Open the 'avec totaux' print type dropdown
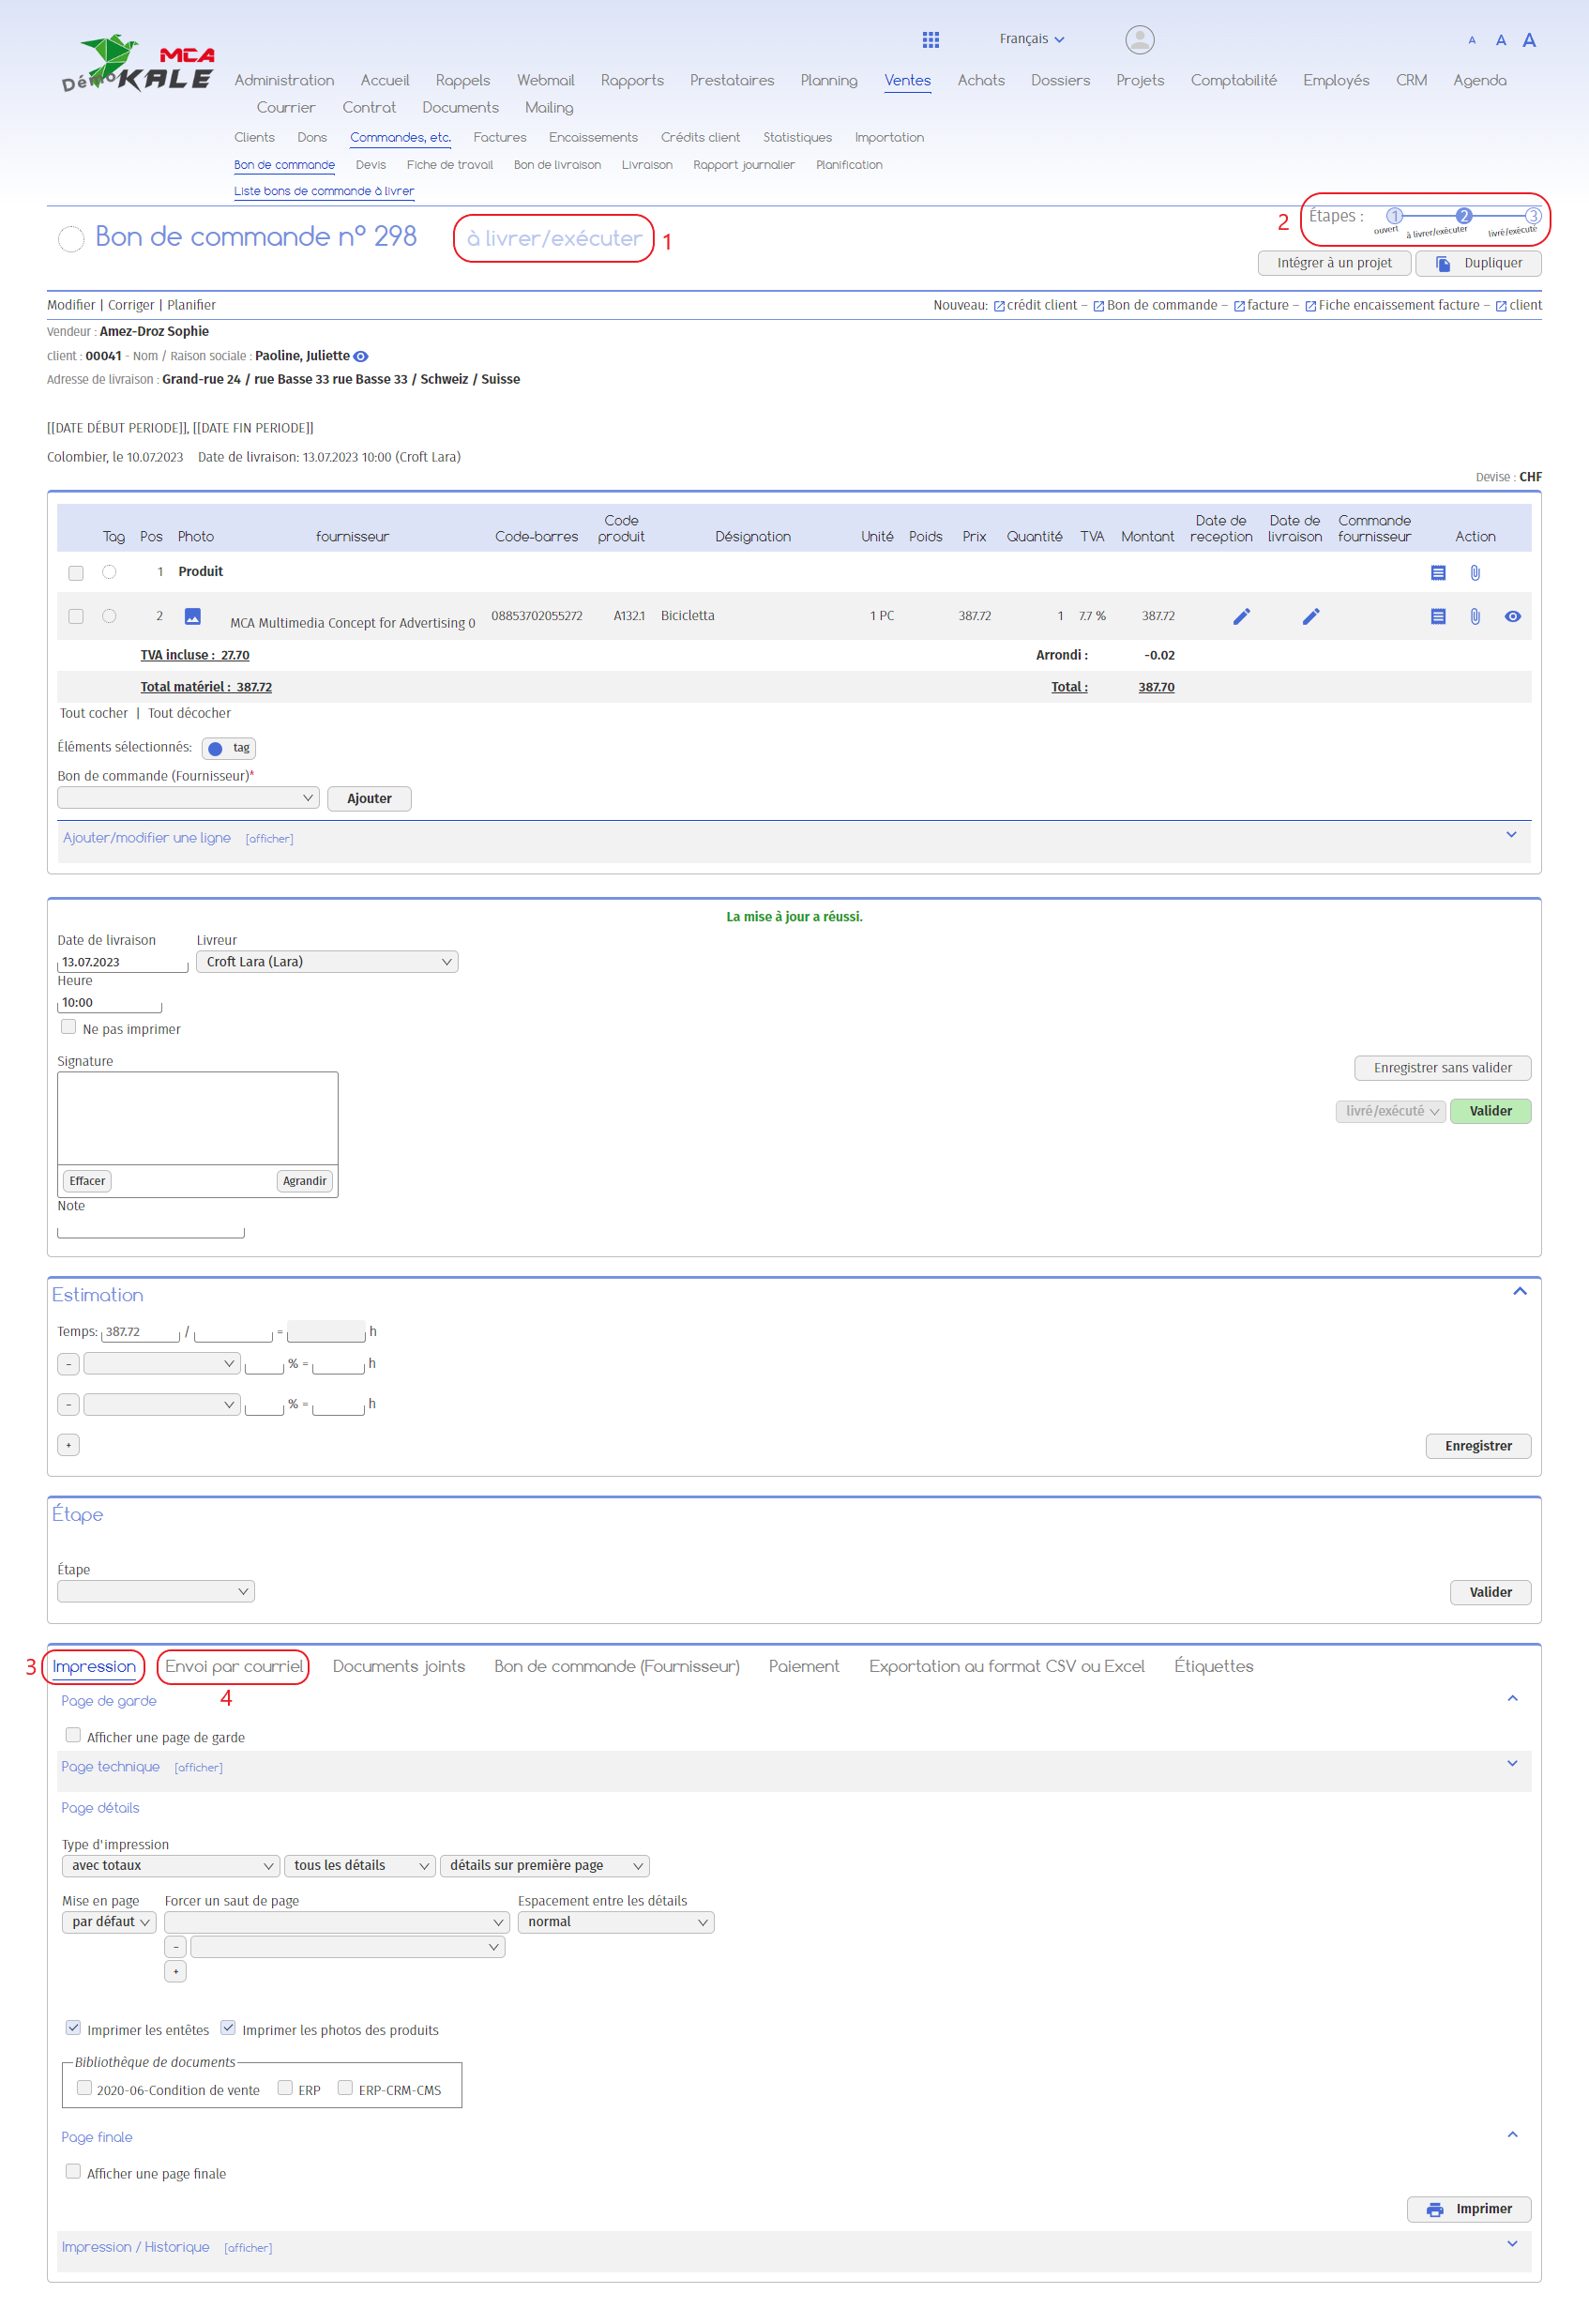The image size is (1589, 2324). tap(170, 1865)
